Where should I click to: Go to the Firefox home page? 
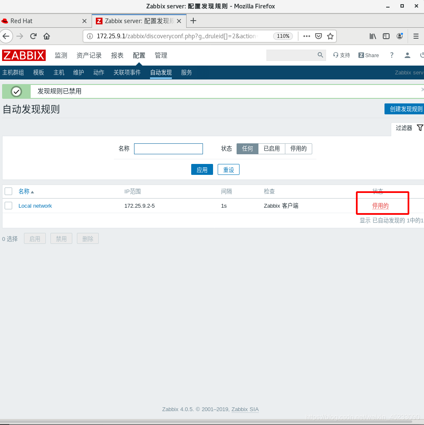pos(47,36)
